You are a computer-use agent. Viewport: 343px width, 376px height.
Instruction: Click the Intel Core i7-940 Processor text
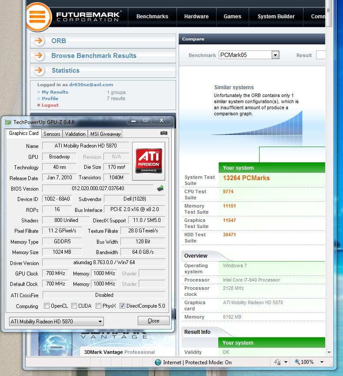[x=251, y=280]
